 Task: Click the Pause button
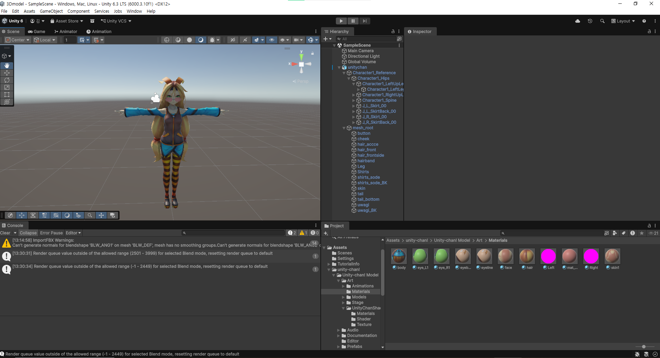pyautogui.click(x=353, y=21)
